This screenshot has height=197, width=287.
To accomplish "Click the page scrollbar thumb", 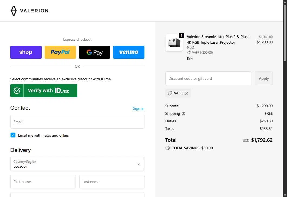I will (285, 33).
